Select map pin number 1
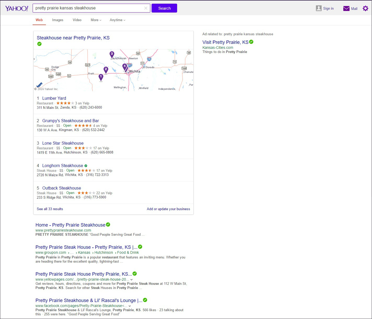 (x=101, y=77)
